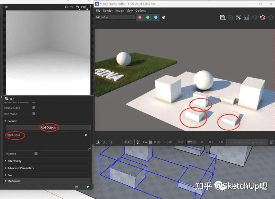Toggle the Thin Mode option
275x199 pixels.
[x=33, y=114]
